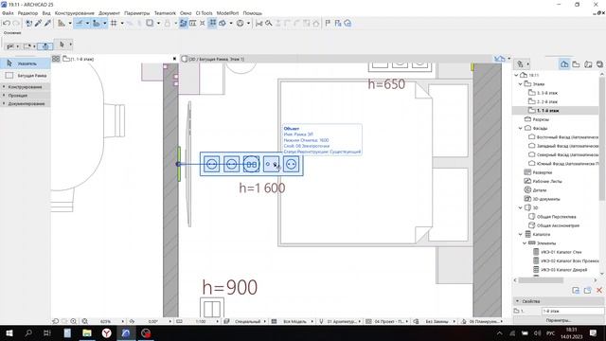The width and height of the screenshot is (606, 341).
Task: Toggle the highlighted grid display icon
Action: point(212,23)
